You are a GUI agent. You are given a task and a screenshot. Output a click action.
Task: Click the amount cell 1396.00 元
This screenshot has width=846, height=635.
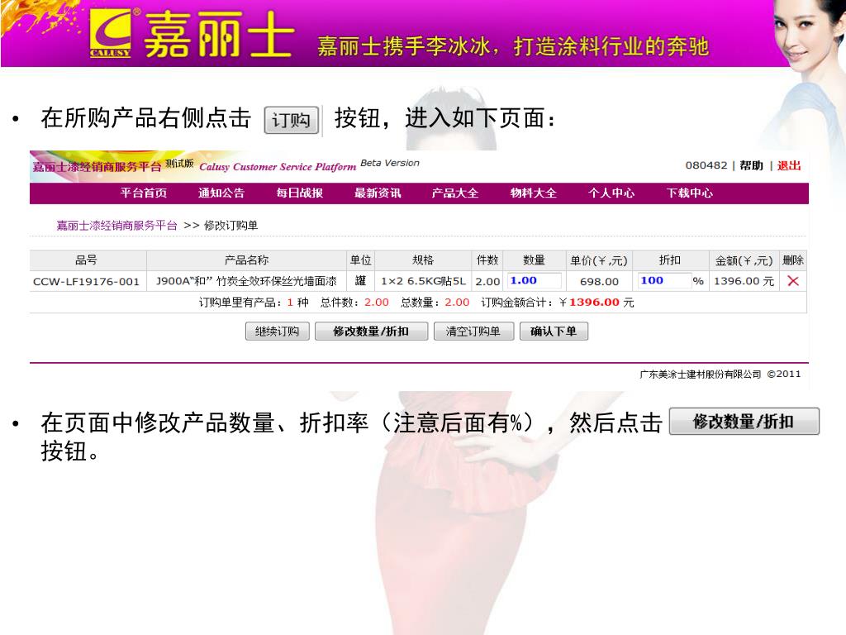[744, 281]
